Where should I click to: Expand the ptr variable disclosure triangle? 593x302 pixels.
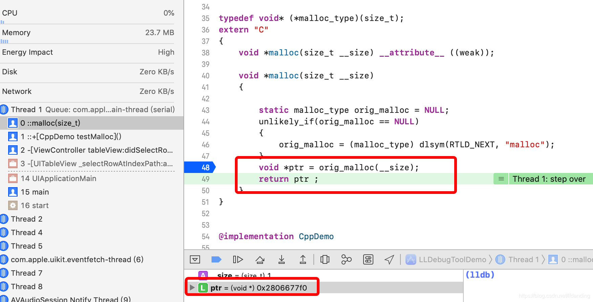pyautogui.click(x=192, y=287)
